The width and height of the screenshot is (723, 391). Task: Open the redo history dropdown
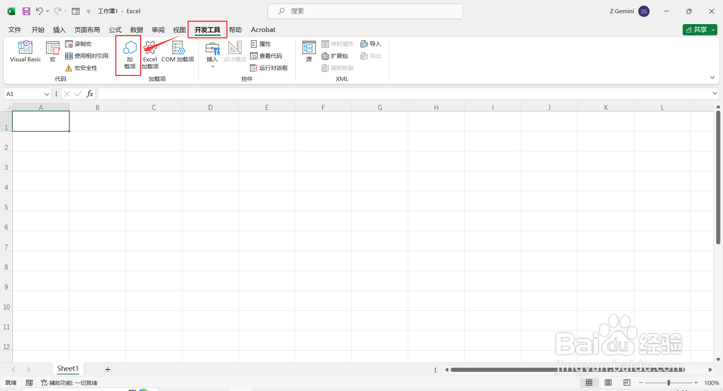tap(66, 11)
